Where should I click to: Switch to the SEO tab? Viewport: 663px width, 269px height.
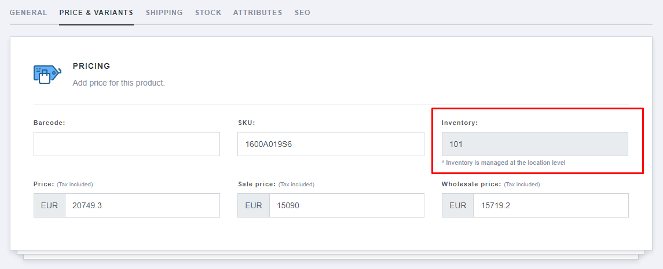302,13
